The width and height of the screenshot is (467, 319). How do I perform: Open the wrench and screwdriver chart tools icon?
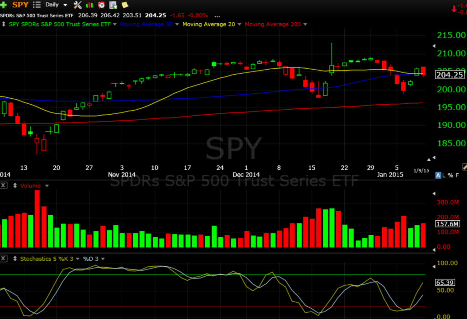pos(78,5)
